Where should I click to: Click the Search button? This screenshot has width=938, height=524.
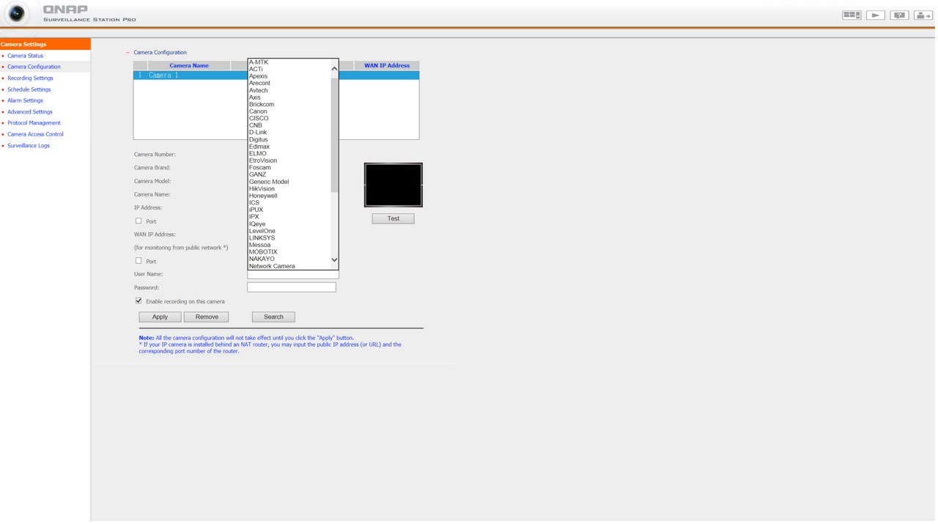coord(274,318)
